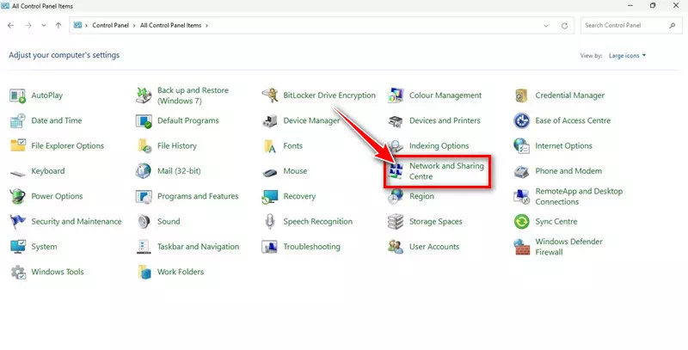
Task: Click the Sound speaker icon
Action: pos(144,222)
